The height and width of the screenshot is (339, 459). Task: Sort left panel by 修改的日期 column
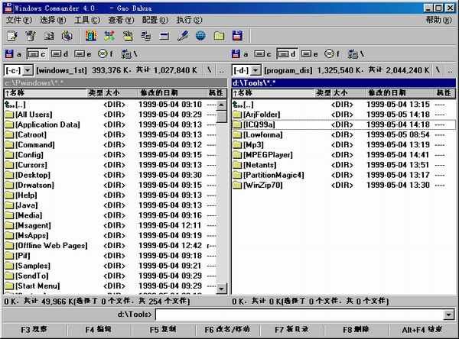tap(172, 93)
